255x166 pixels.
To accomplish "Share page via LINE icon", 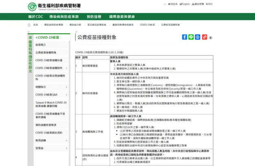I will (191, 37).
